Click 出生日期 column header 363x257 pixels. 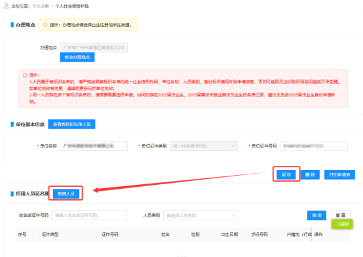point(229,235)
